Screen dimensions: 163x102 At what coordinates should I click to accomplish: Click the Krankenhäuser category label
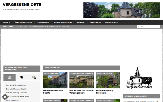[51, 74]
